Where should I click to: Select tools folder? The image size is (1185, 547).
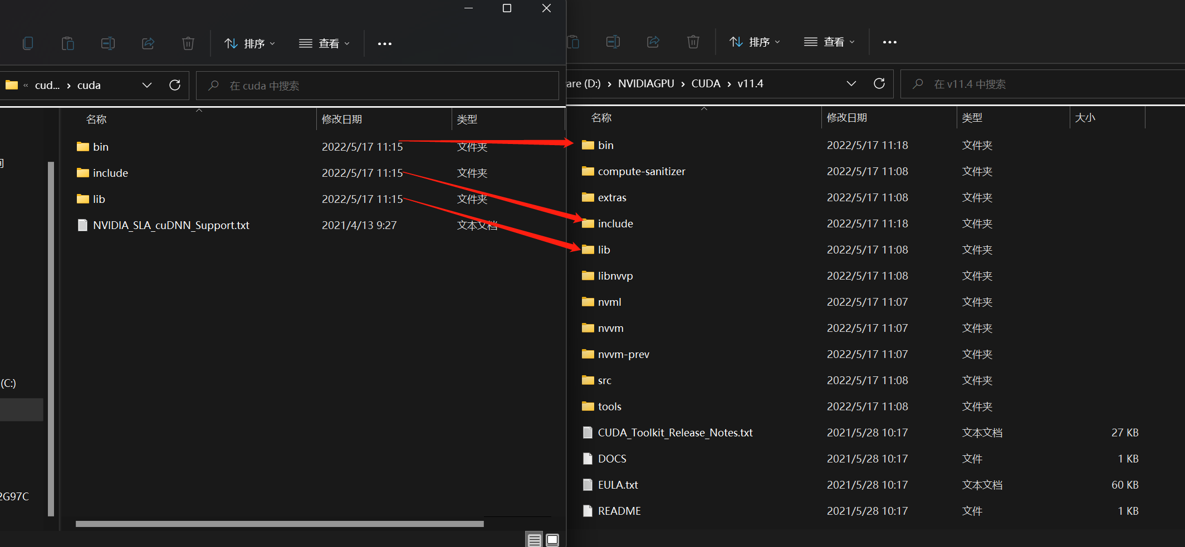point(609,406)
